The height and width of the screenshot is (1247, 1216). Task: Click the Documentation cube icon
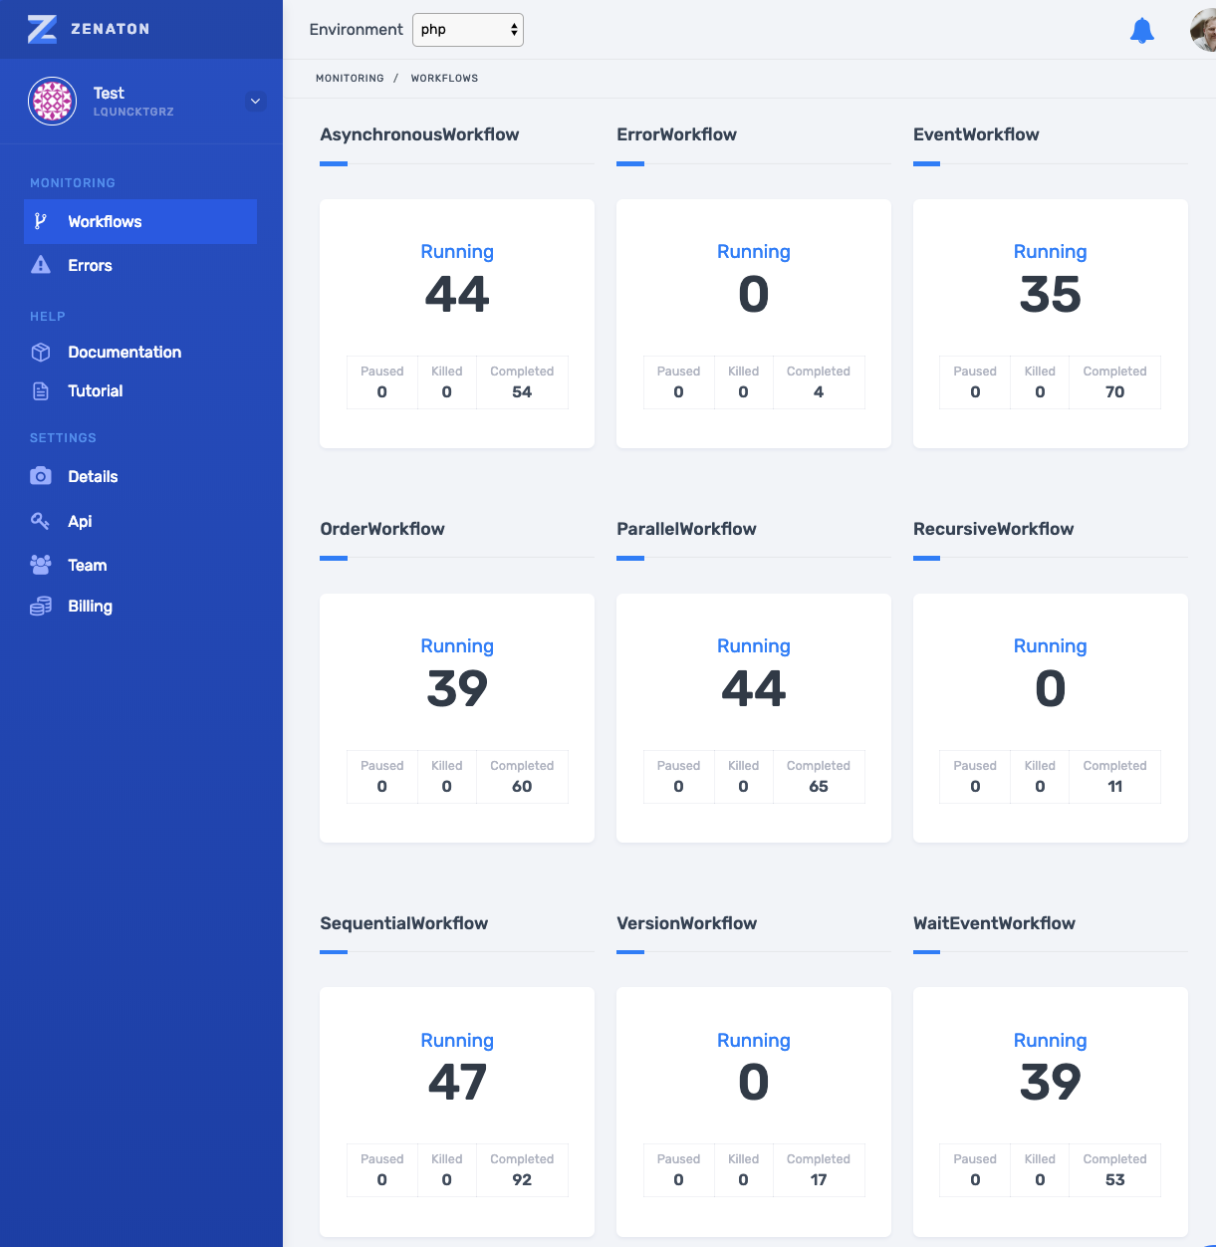(x=41, y=352)
